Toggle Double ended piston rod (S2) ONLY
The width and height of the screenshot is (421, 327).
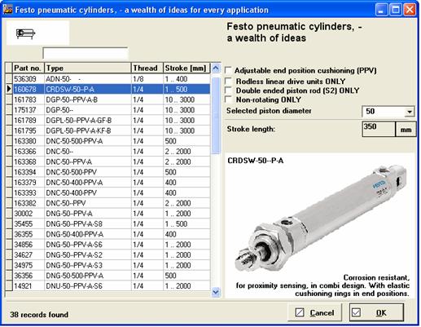point(229,90)
